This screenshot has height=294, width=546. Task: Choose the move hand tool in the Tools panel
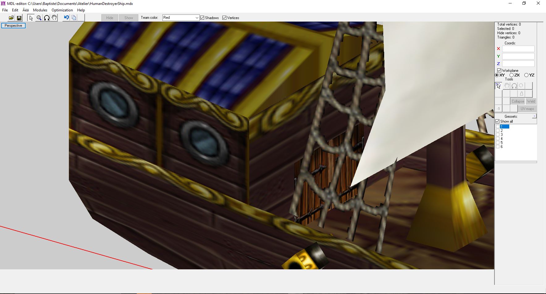point(506,86)
